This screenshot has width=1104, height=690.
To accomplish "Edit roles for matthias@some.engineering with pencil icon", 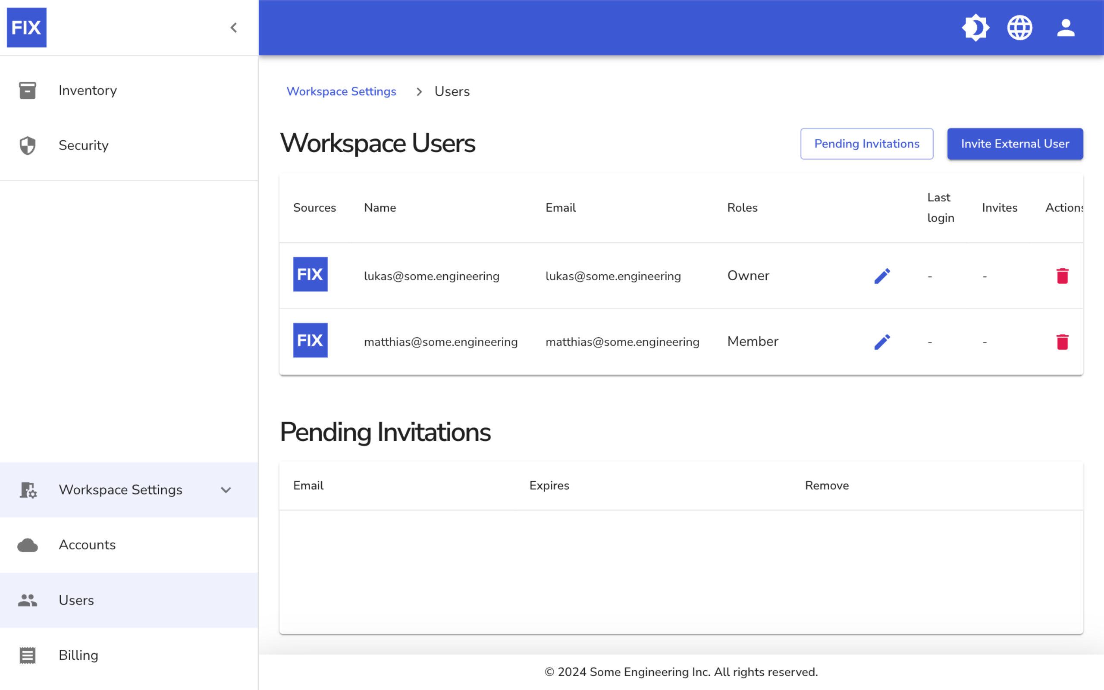I will click(x=882, y=342).
